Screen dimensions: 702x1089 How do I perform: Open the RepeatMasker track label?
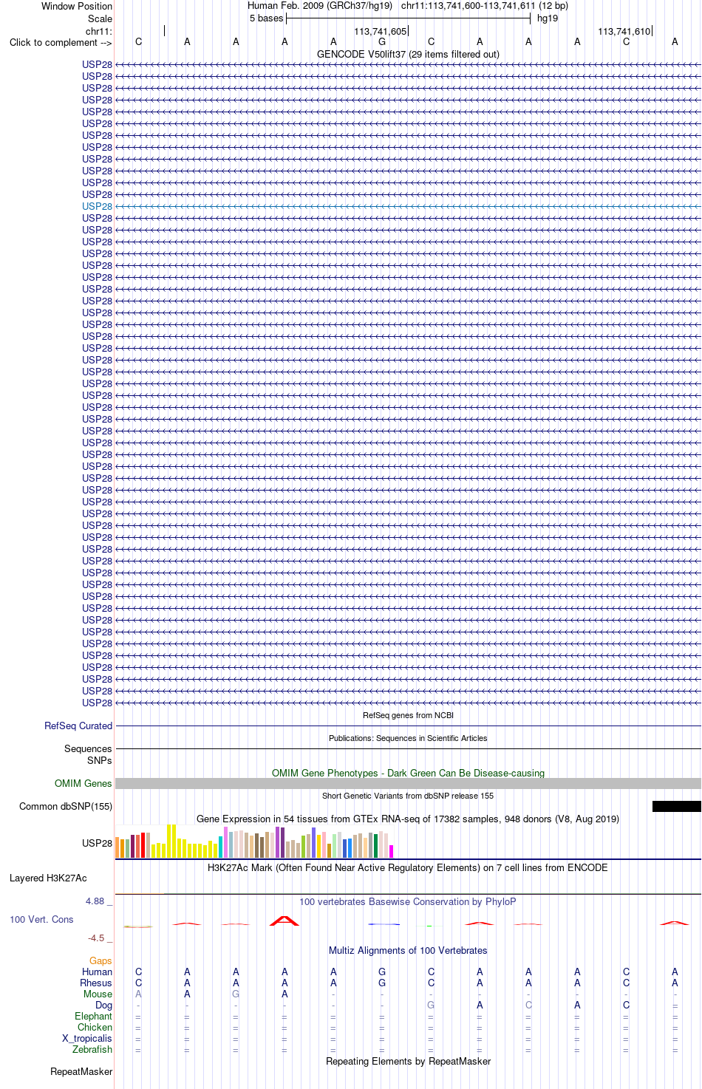[81, 1071]
